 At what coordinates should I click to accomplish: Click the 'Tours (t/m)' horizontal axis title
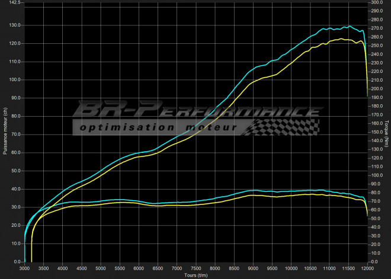coord(195,275)
